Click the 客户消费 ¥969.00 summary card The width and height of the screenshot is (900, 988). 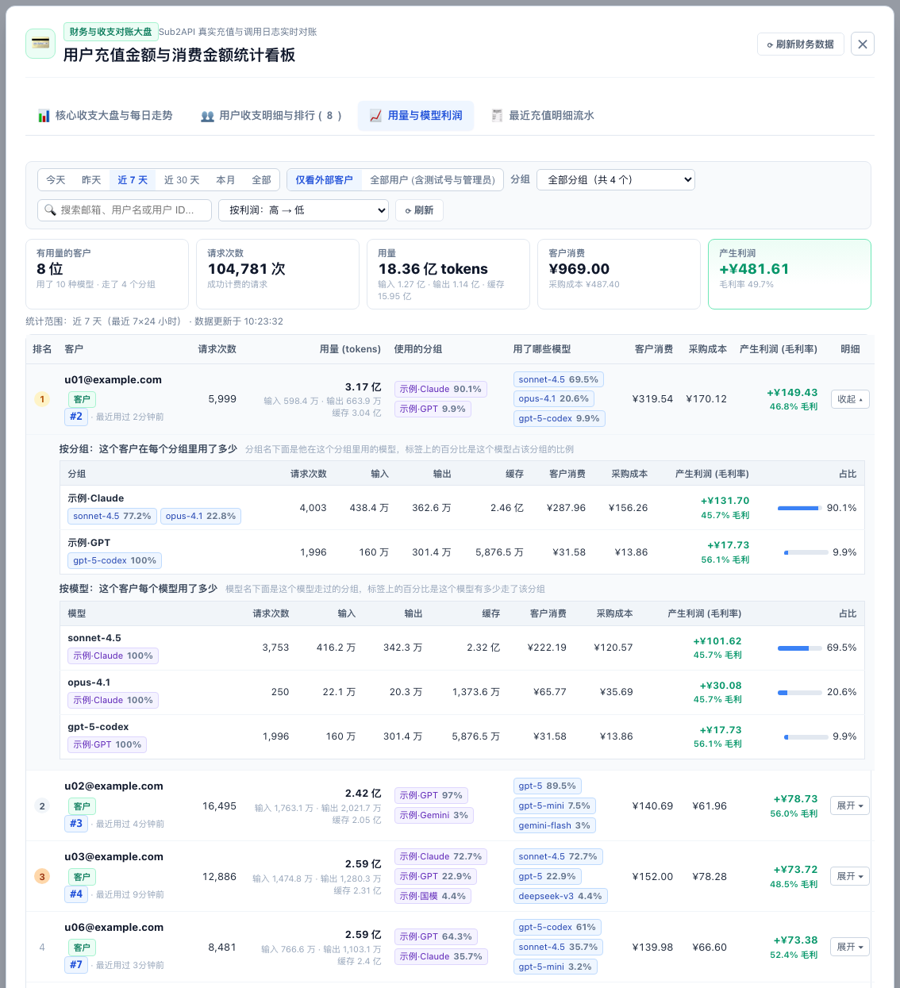point(619,274)
